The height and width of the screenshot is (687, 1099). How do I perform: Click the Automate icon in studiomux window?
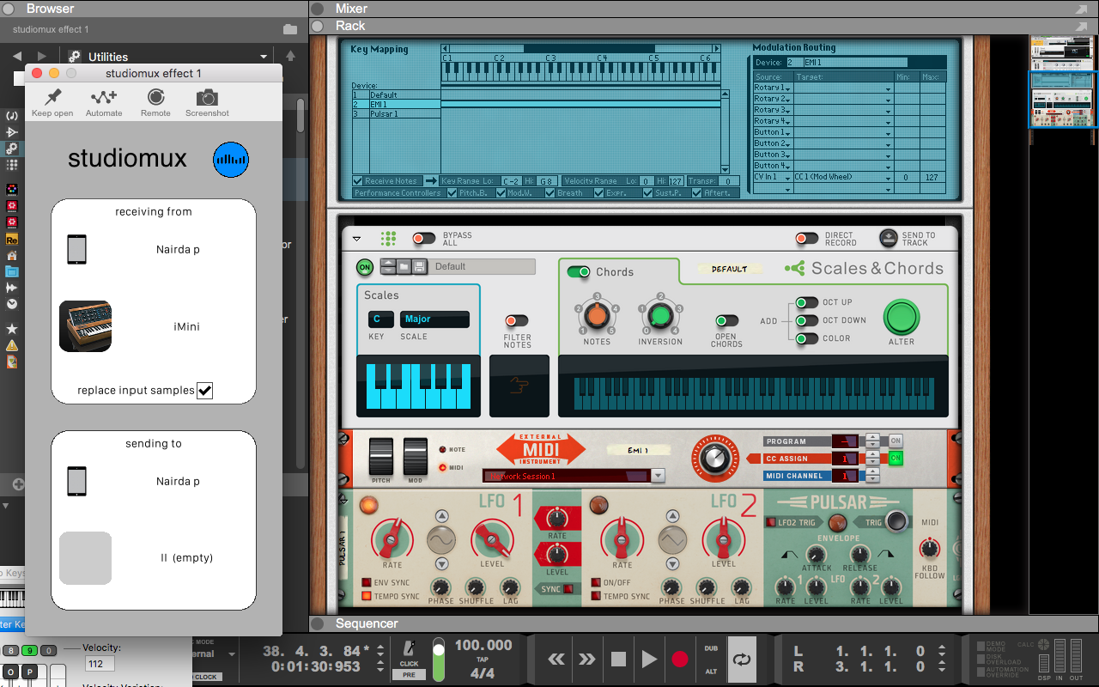coord(104,97)
